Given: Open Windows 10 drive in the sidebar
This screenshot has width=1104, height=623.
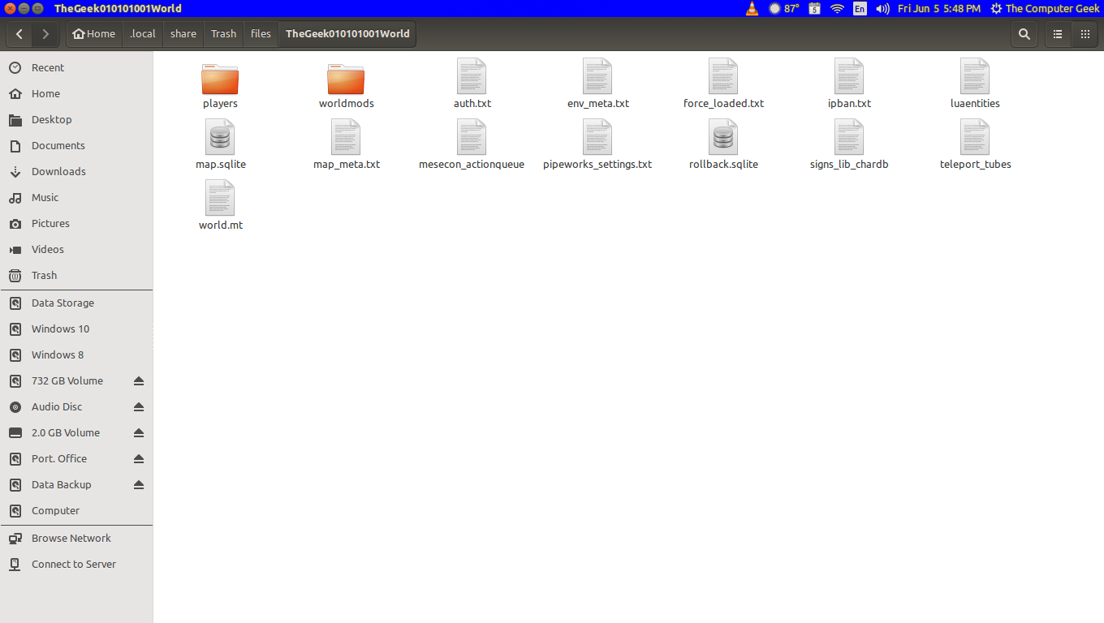Looking at the screenshot, I should point(60,329).
